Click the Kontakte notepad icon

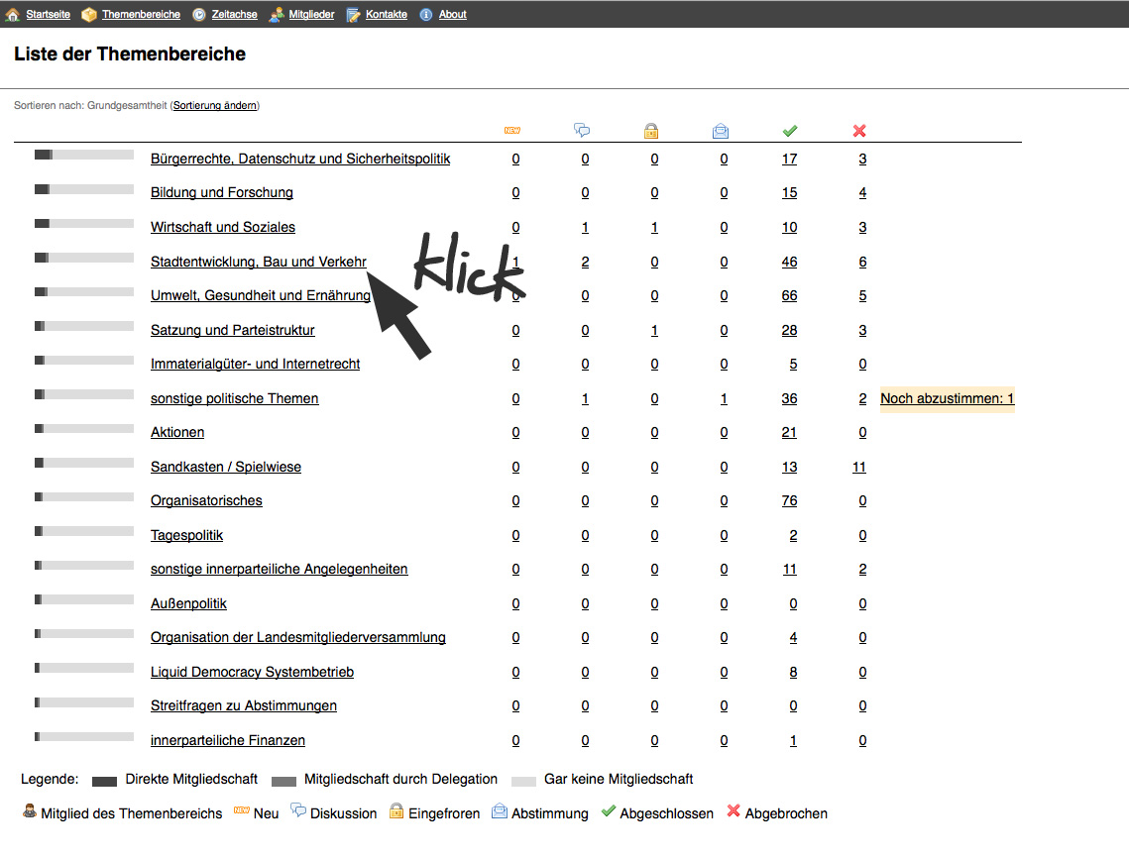(x=354, y=15)
